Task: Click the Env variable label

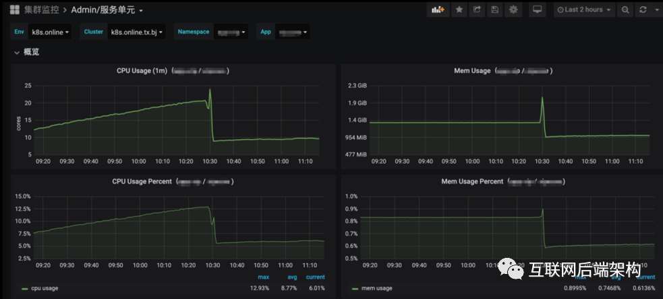Action: (20, 32)
